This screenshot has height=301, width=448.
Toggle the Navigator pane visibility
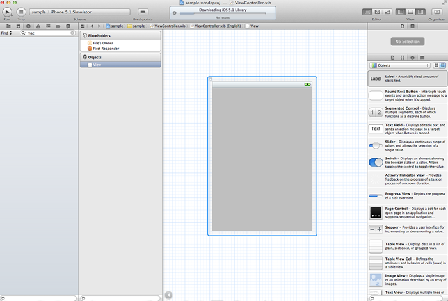401,12
